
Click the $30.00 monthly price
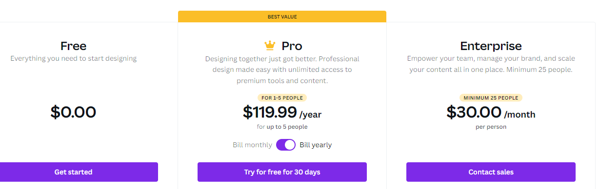[491, 113]
